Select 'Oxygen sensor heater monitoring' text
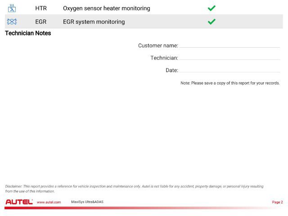 107,9
